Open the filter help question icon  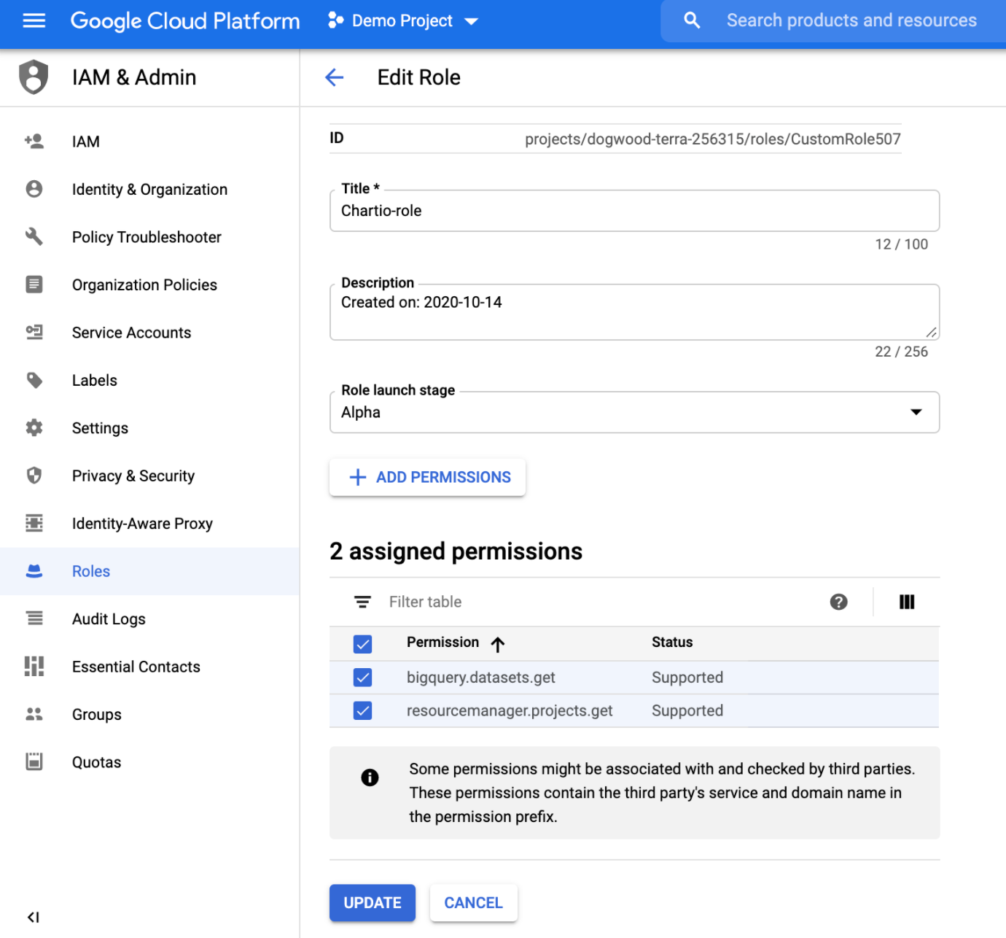838,602
